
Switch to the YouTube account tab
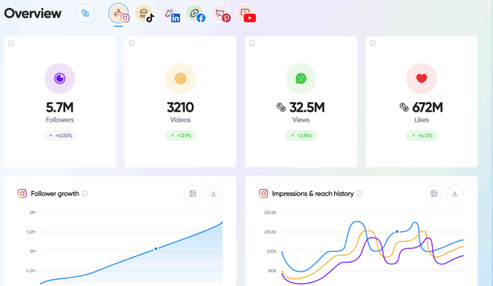pos(246,13)
